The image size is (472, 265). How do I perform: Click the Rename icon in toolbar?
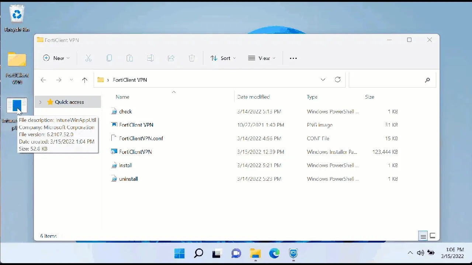click(150, 58)
